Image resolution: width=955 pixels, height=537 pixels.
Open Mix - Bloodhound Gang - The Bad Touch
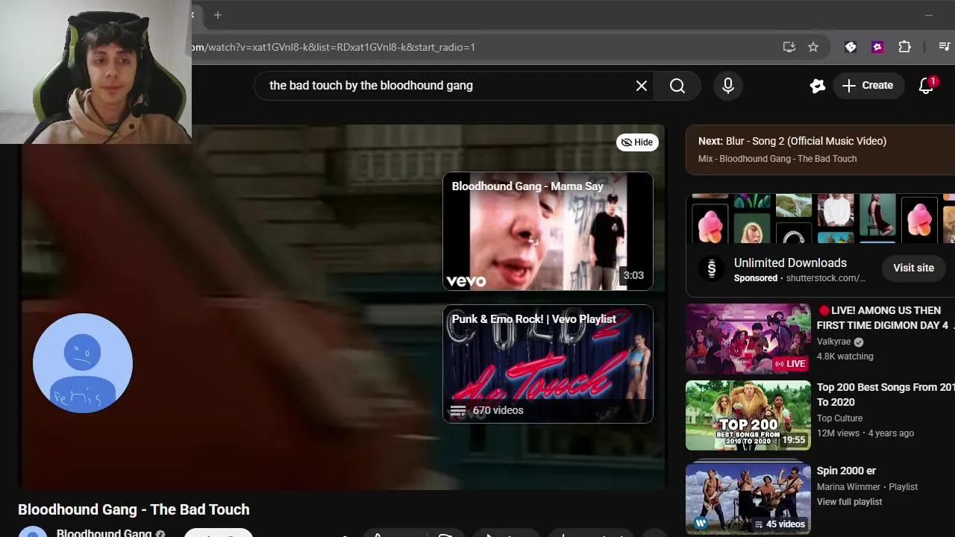[x=777, y=159]
